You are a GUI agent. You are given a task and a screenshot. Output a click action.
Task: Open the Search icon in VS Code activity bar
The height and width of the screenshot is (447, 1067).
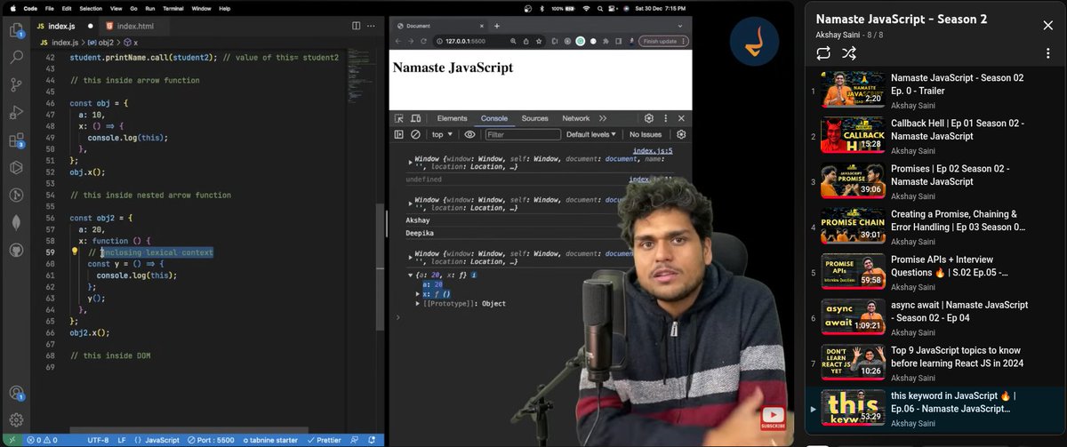point(16,57)
